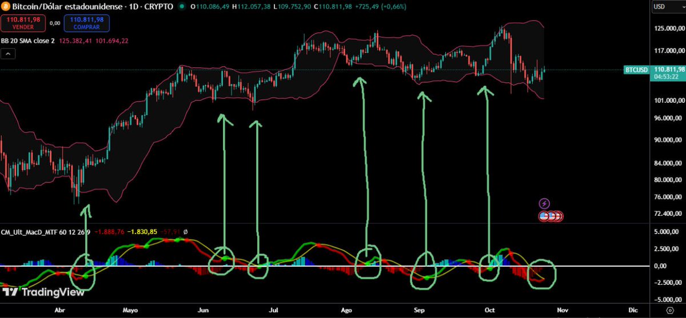Click the Jun label on time axis
This screenshot has height=318, width=686.
tap(202, 310)
